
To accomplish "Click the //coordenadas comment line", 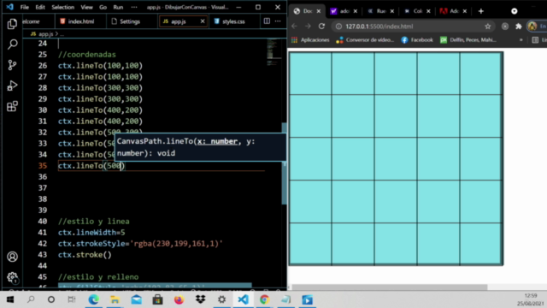I will [87, 55].
